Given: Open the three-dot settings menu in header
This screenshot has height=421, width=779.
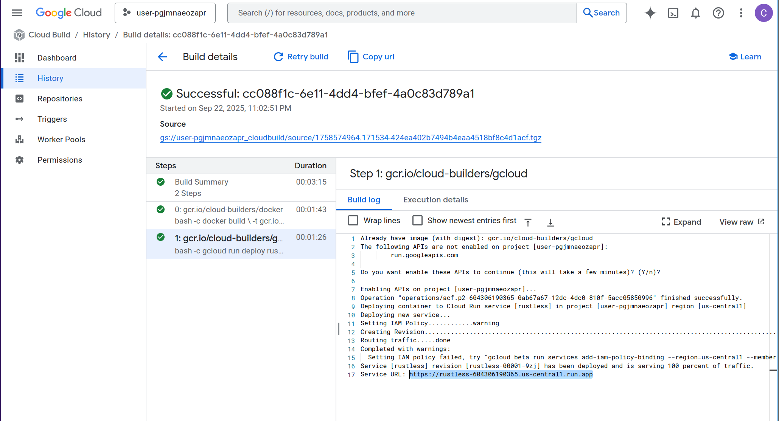Looking at the screenshot, I should coord(741,13).
